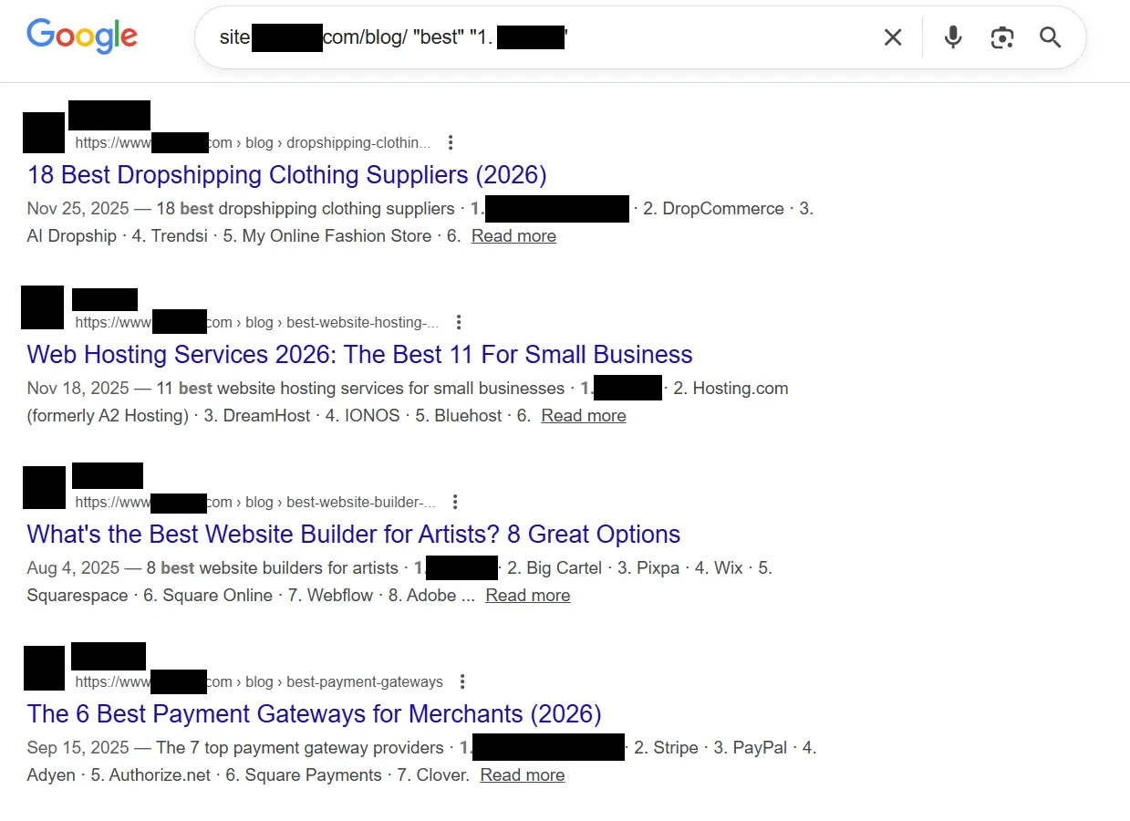Focus the Google search text field
This screenshot has width=1130, height=821.
click(538, 37)
